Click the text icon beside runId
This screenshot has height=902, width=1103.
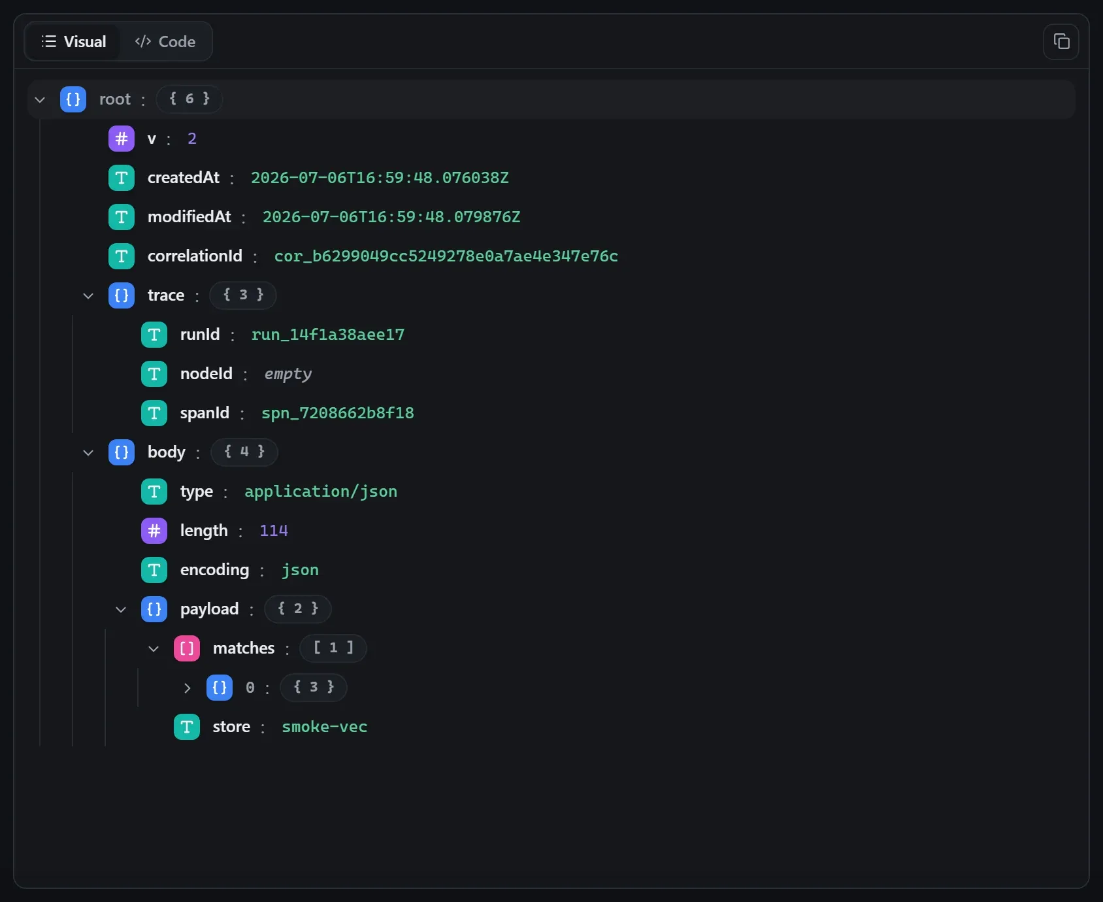coord(154,335)
